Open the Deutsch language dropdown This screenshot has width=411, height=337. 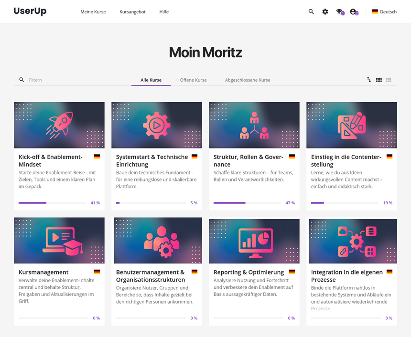point(384,11)
